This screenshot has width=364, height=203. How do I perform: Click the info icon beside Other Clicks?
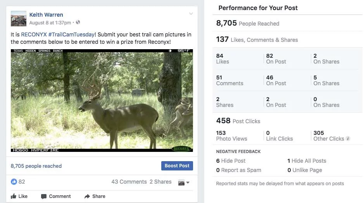coord(348,139)
